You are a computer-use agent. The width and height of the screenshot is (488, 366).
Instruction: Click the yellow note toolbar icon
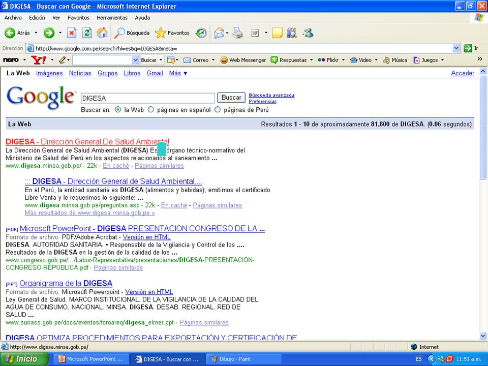click(277, 33)
